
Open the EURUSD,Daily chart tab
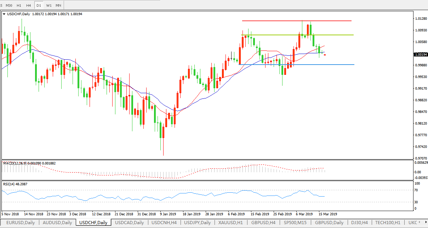pyautogui.click(x=21, y=223)
